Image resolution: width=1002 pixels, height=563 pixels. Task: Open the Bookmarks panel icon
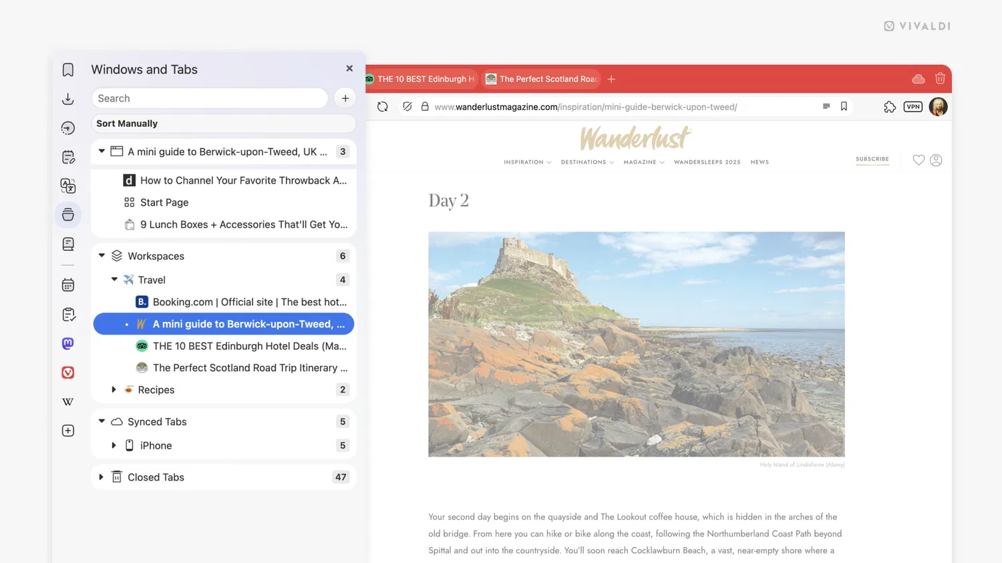tap(68, 70)
